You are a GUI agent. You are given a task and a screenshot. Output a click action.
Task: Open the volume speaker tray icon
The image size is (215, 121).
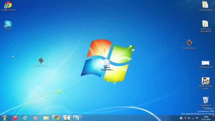point(189,118)
